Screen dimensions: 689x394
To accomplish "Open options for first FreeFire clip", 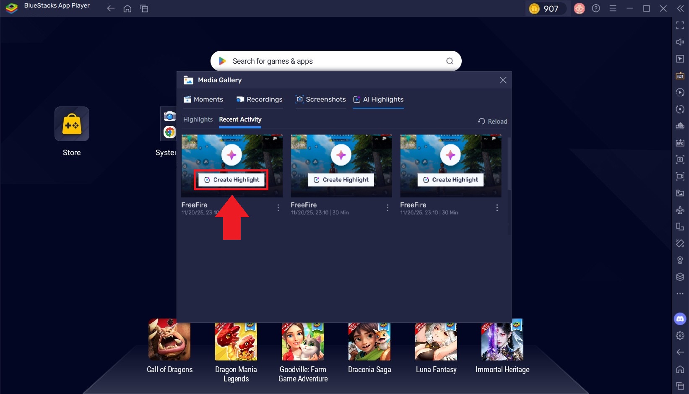I will click(278, 207).
